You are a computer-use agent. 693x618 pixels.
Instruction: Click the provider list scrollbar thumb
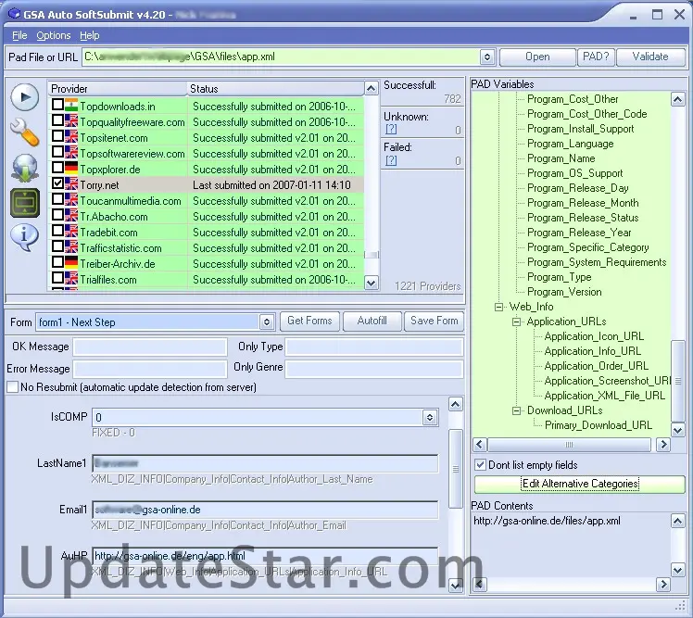[x=372, y=255]
